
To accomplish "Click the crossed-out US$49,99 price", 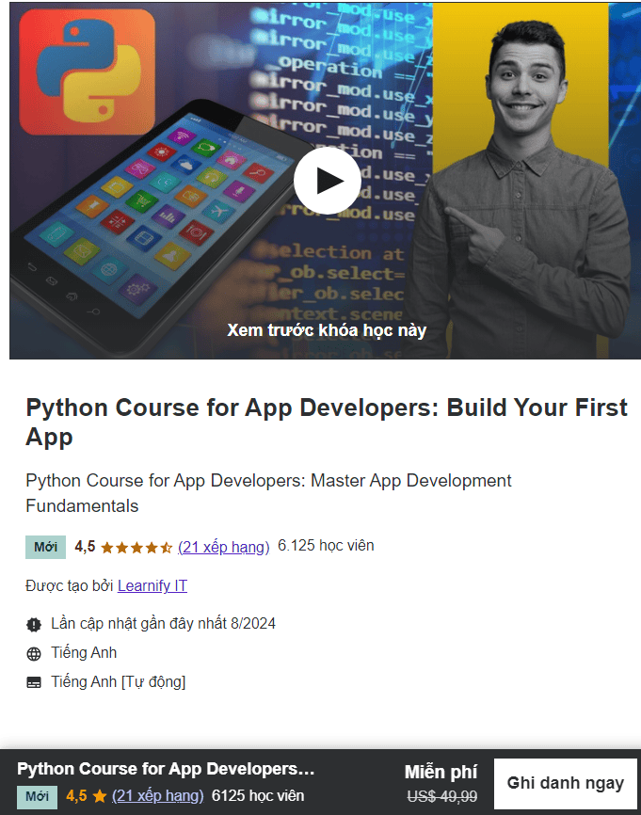I will click(x=441, y=796).
